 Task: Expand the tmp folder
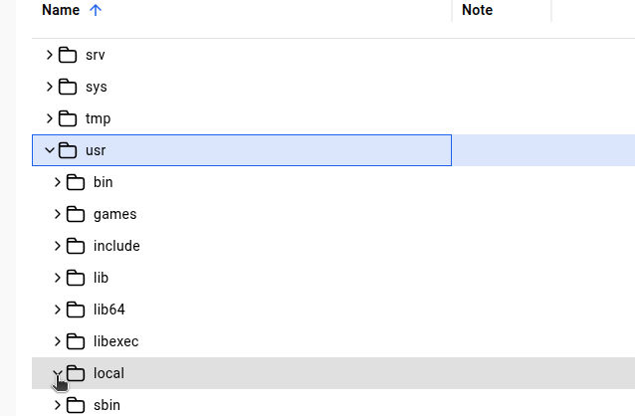(x=50, y=118)
